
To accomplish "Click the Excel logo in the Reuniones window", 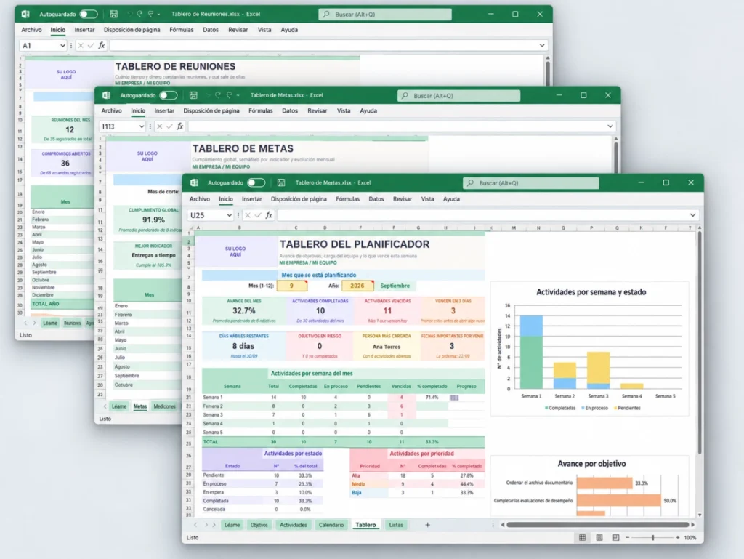I will [25, 15].
